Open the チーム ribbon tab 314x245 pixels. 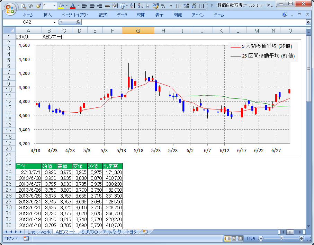click(x=219, y=15)
